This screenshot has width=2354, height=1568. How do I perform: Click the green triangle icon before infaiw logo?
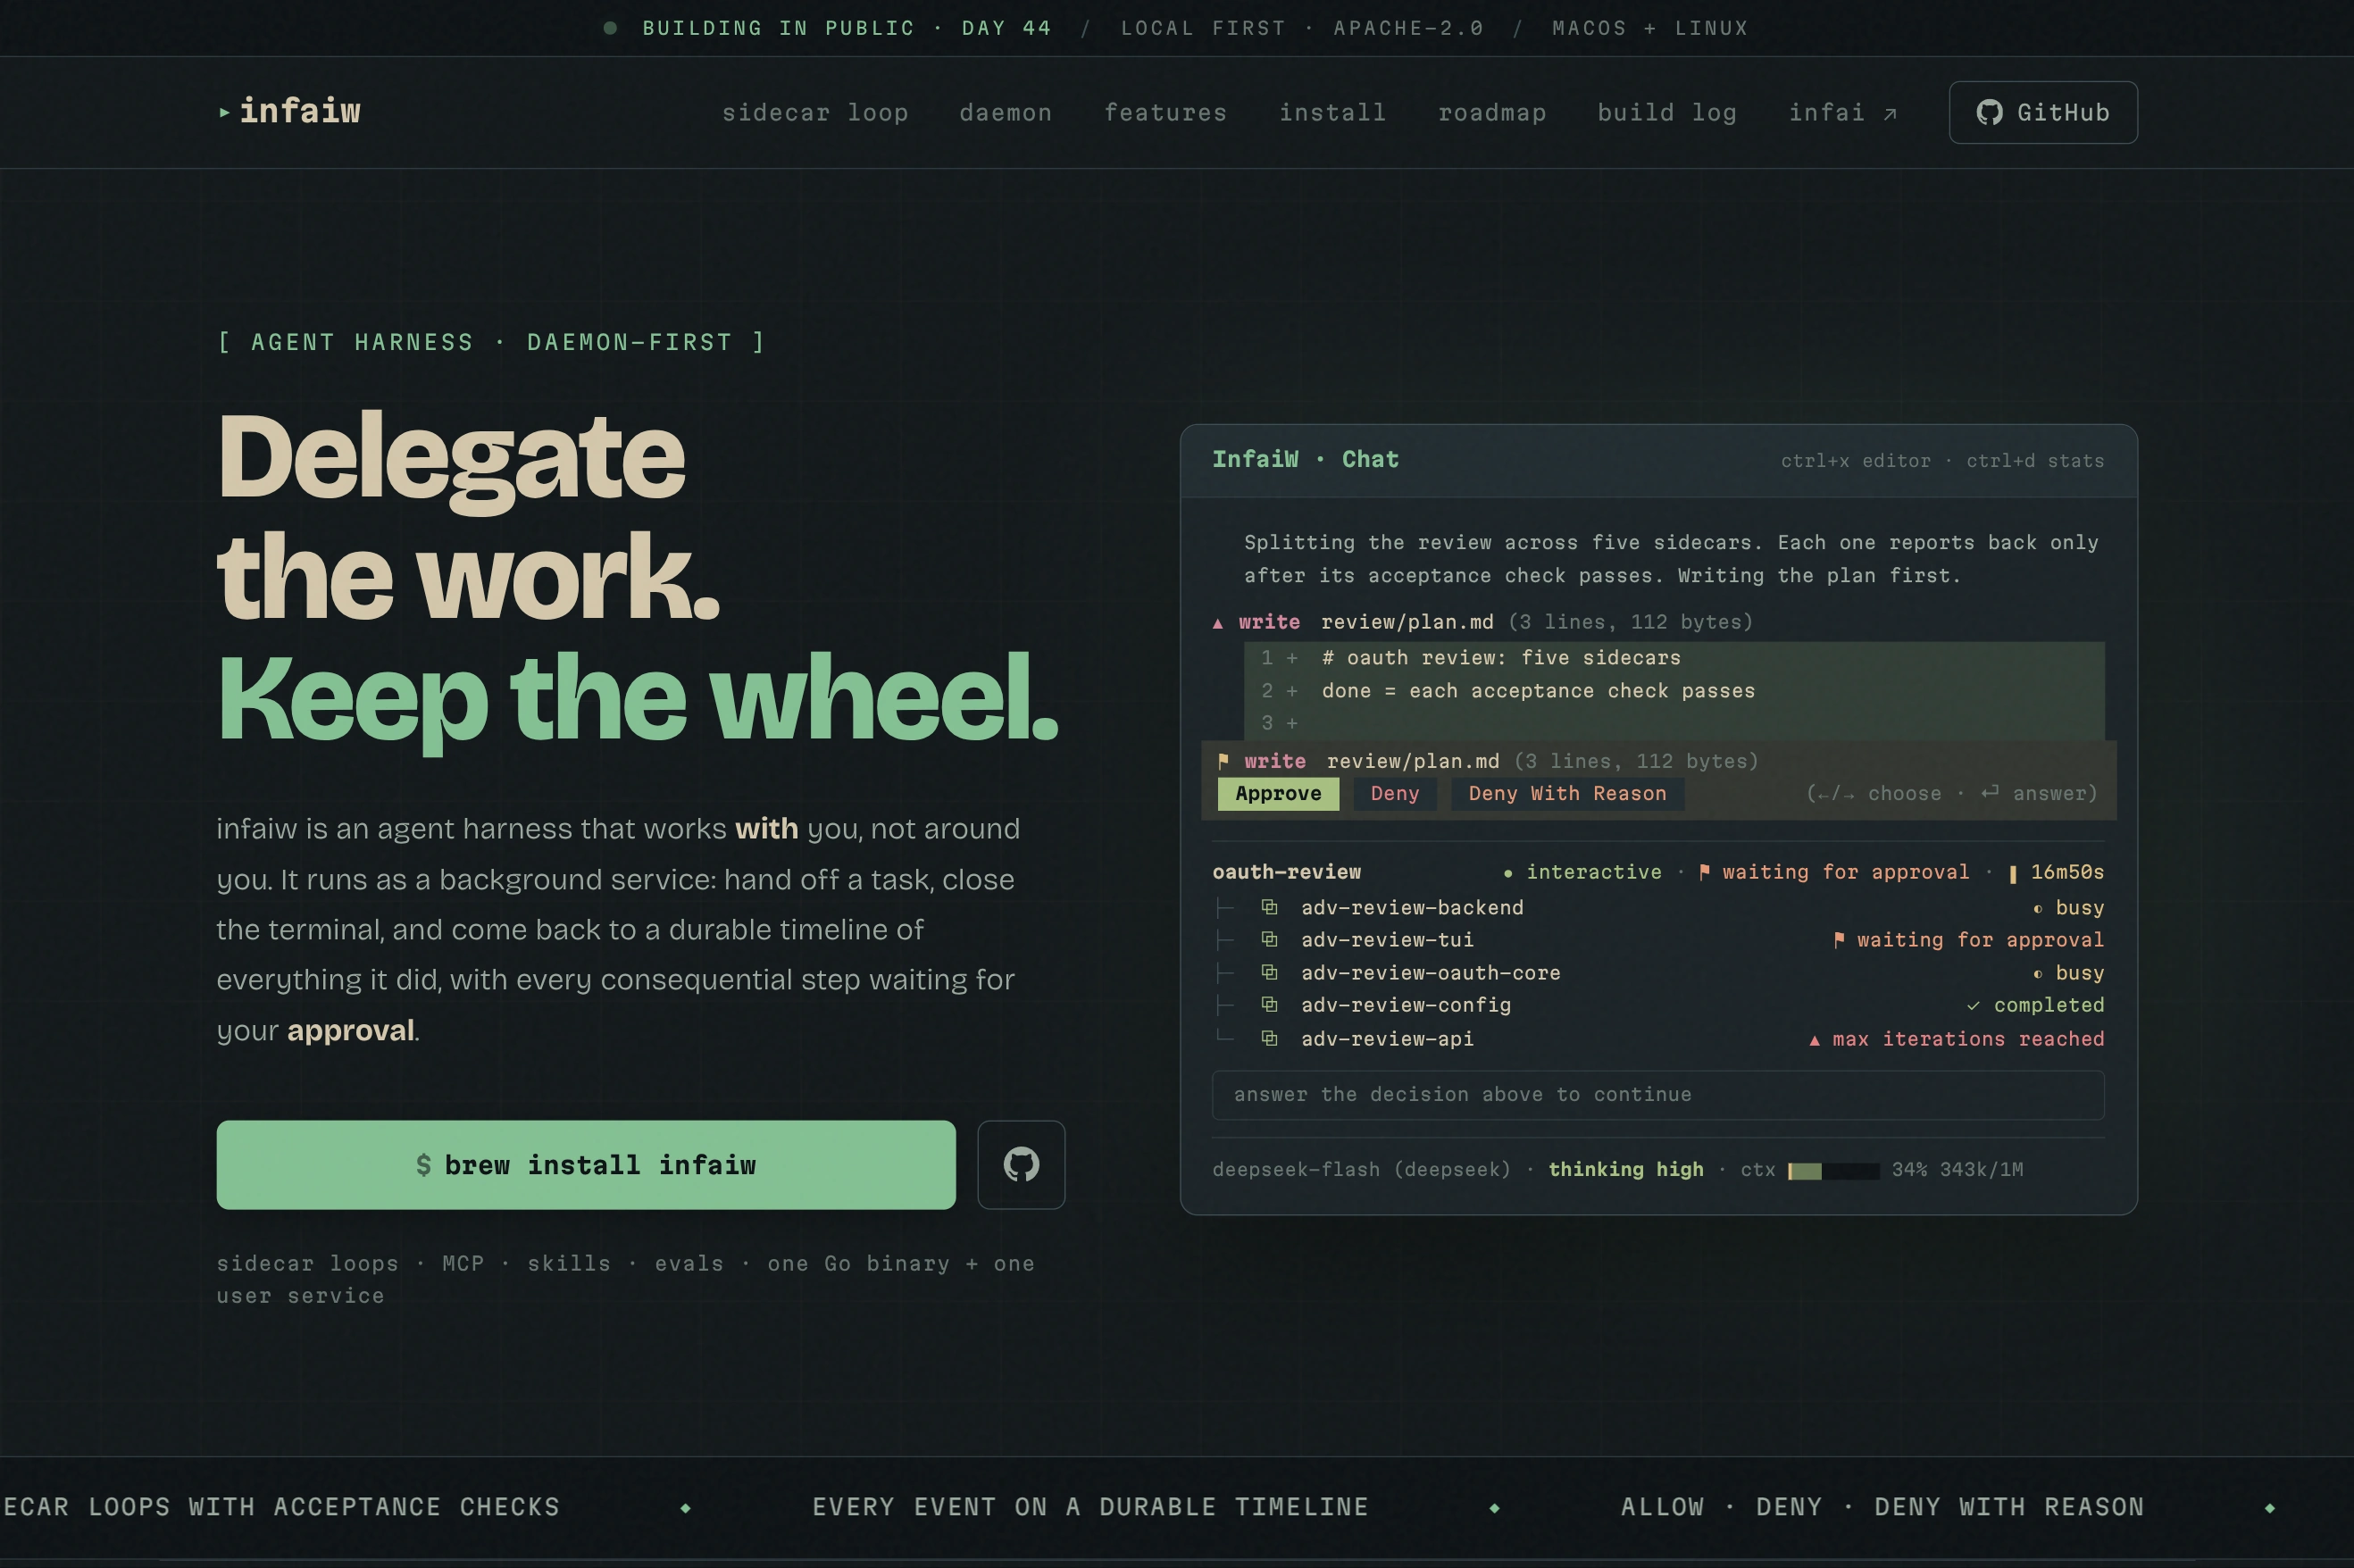click(224, 113)
